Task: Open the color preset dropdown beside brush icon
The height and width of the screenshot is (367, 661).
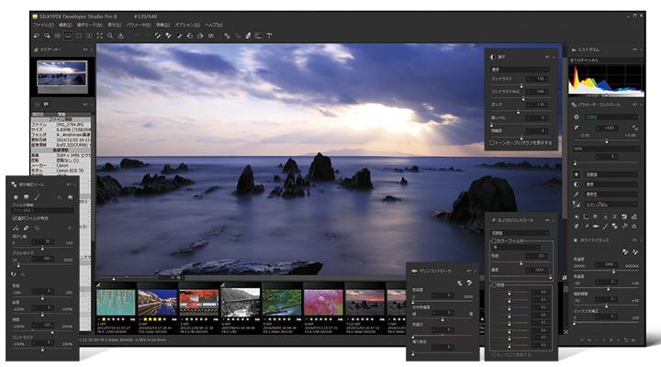Action: click(611, 195)
